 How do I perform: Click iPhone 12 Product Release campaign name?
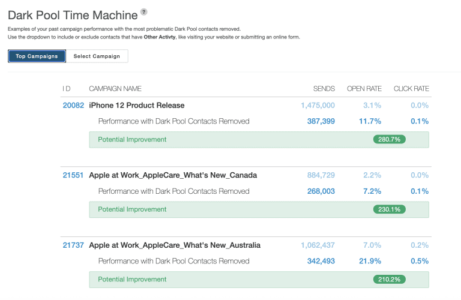(x=137, y=106)
